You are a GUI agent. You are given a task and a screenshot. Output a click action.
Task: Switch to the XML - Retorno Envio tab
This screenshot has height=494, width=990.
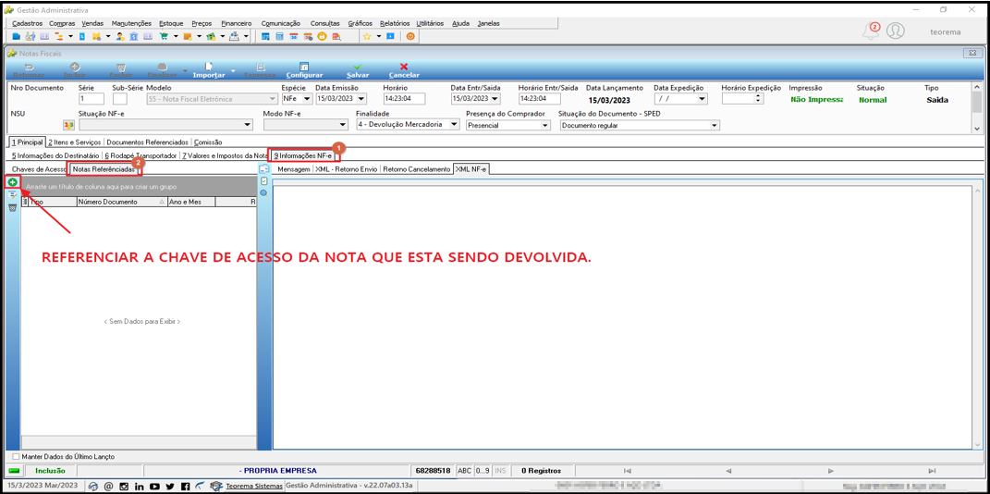pyautogui.click(x=346, y=169)
